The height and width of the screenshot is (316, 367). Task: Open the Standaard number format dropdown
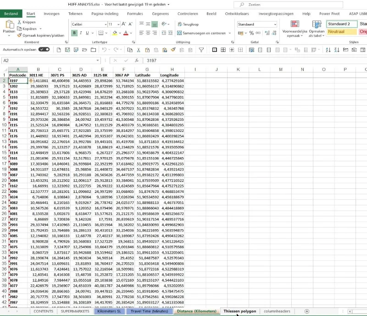coord(275,24)
